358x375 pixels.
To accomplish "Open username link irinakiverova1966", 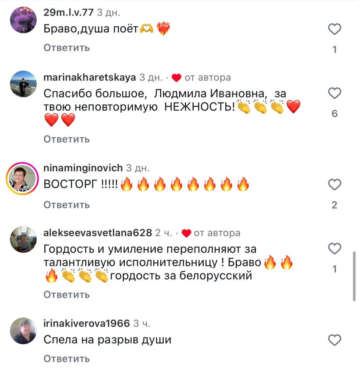I will click(87, 323).
